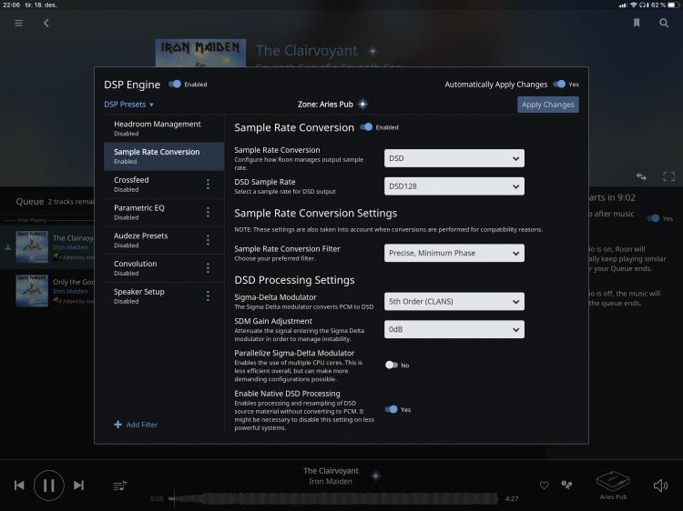Open Crossfeed options three-dot menu

[208, 185]
